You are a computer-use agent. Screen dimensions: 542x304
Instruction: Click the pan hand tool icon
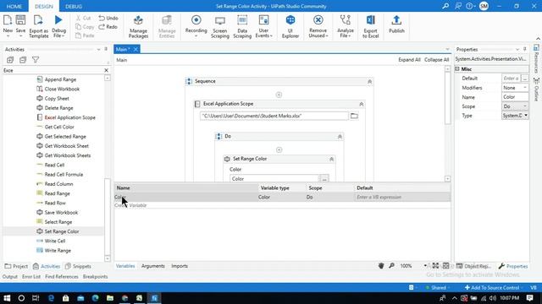[381, 266]
